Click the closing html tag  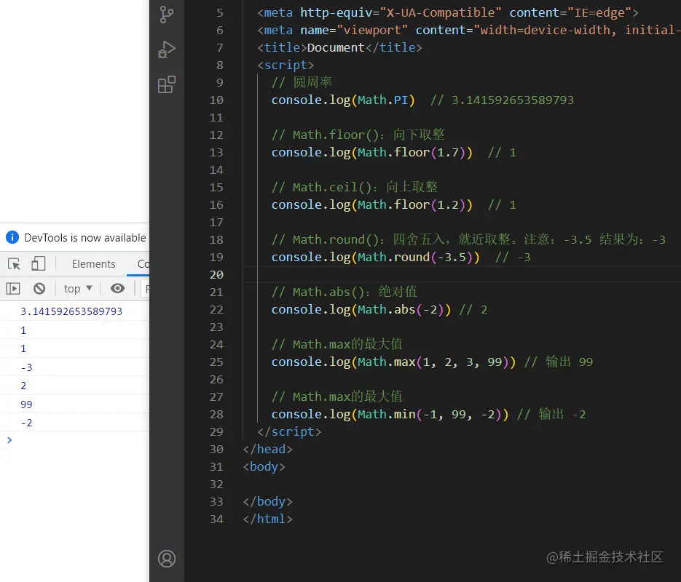[x=267, y=519]
